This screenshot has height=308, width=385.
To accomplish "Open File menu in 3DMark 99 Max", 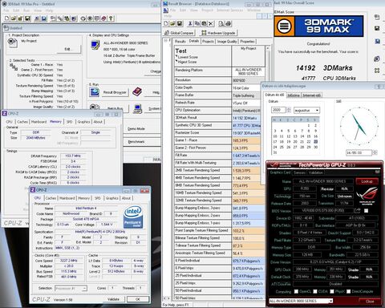I will point(6,10).
